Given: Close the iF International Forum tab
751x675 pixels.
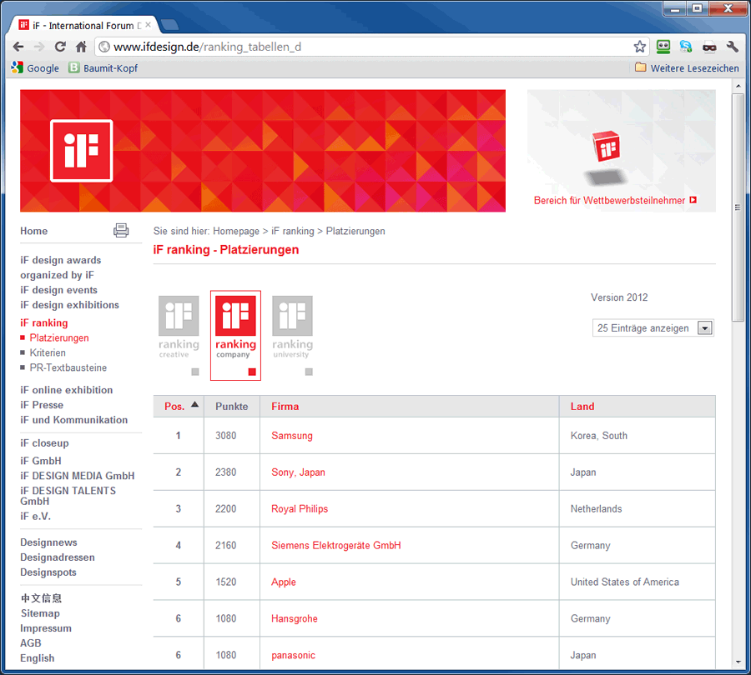Looking at the screenshot, I should [x=148, y=25].
